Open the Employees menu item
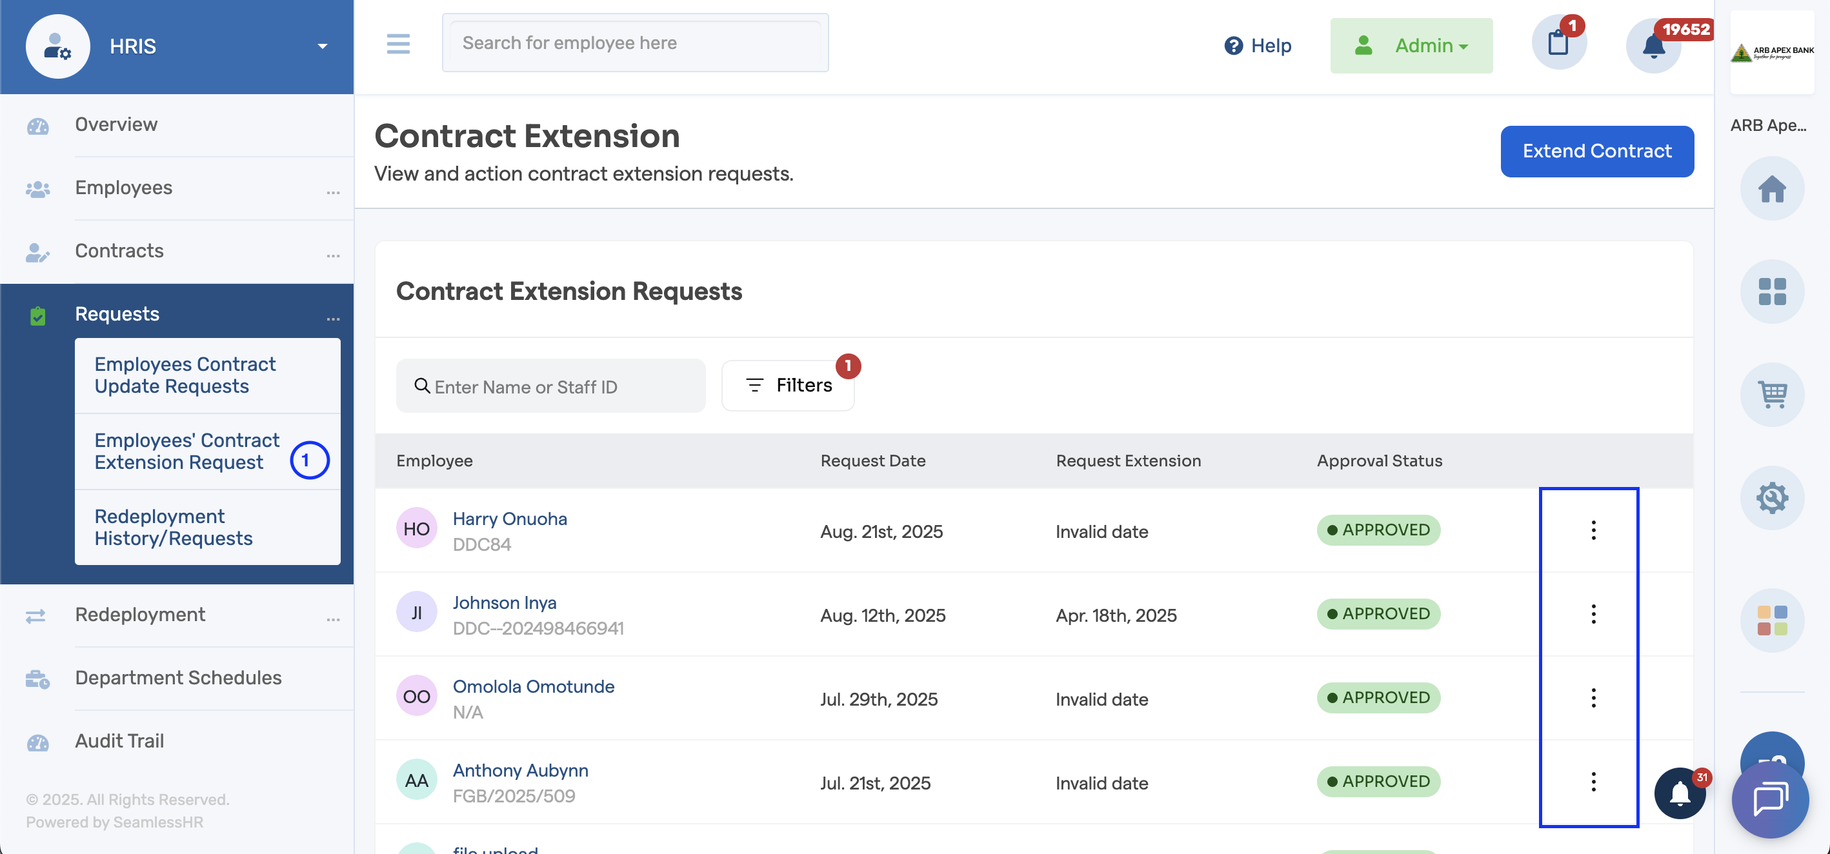The image size is (1830, 854). pyautogui.click(x=124, y=188)
